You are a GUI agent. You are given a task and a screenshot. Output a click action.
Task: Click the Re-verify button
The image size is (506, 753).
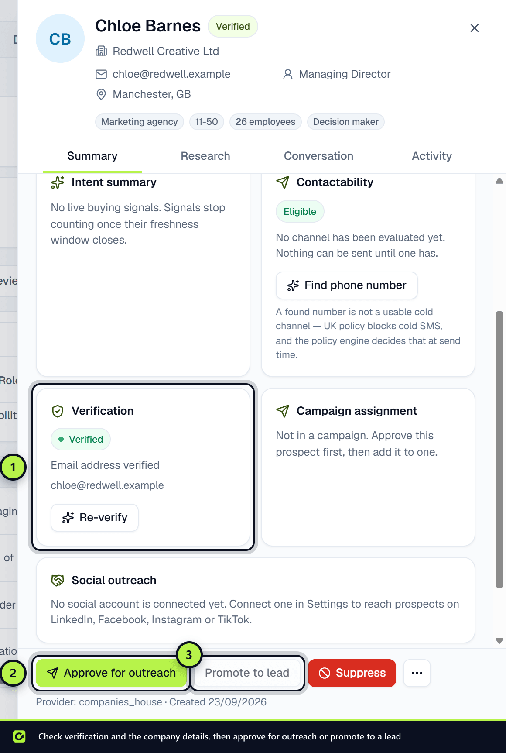(x=95, y=518)
